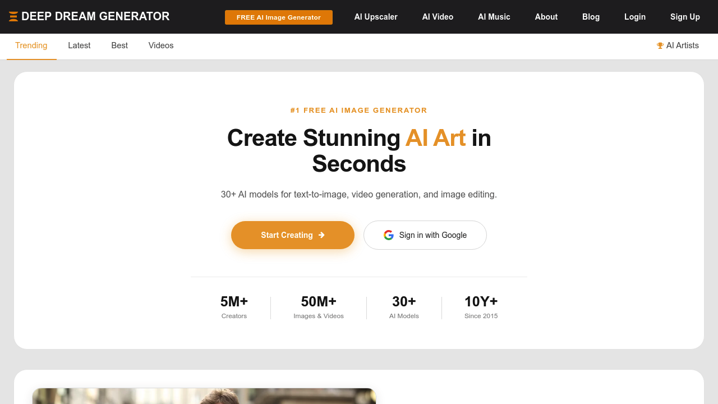Viewport: 718px width, 404px height.
Task: Switch to the Best tab
Action: click(x=119, y=45)
